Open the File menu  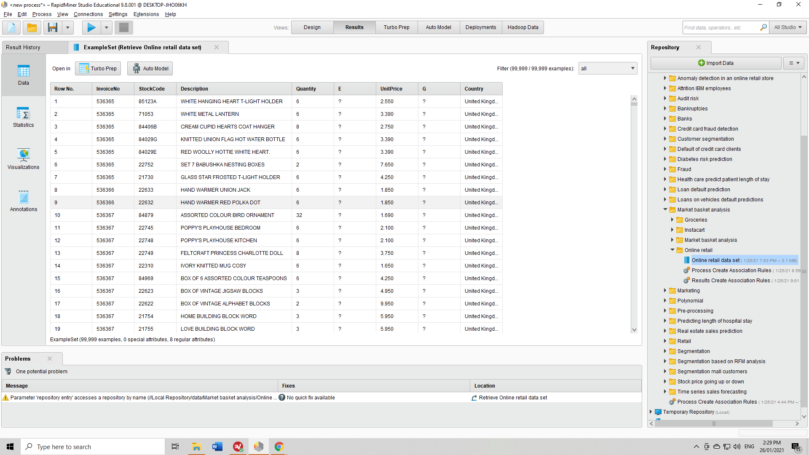(8, 14)
